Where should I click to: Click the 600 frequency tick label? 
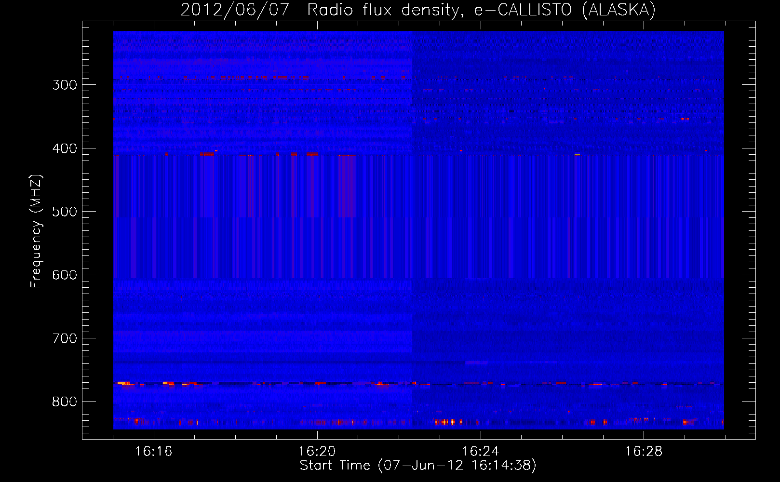pos(65,275)
